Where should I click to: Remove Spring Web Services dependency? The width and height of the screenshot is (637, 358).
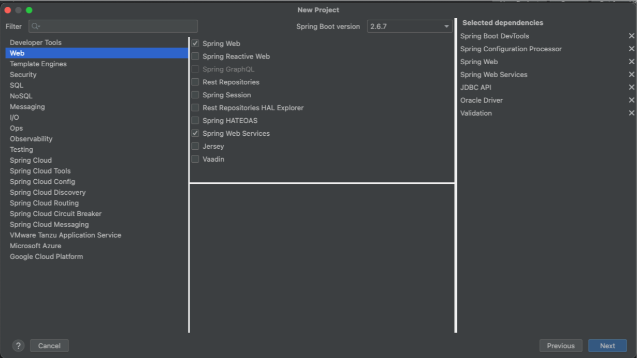[631, 74]
